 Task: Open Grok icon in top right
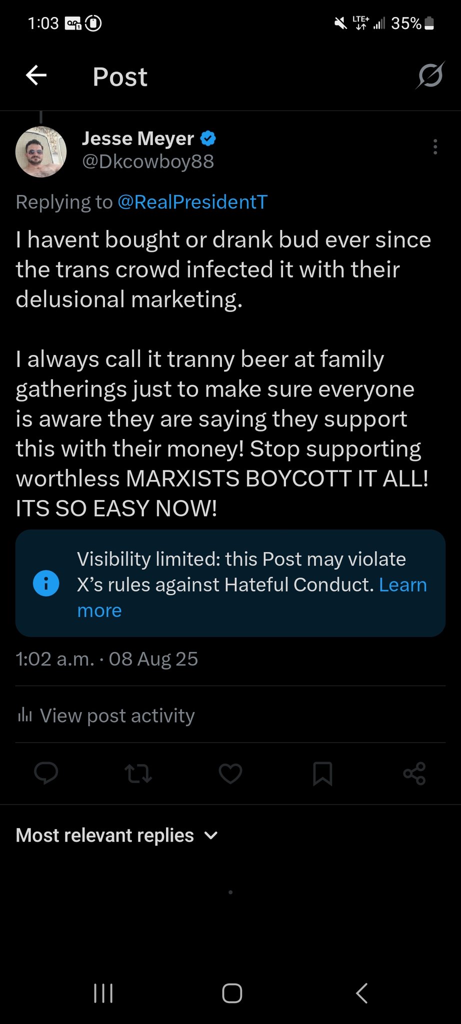[429, 76]
